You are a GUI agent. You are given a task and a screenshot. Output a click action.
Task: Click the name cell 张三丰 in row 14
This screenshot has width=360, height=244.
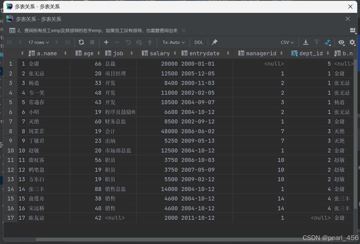pos(48,189)
